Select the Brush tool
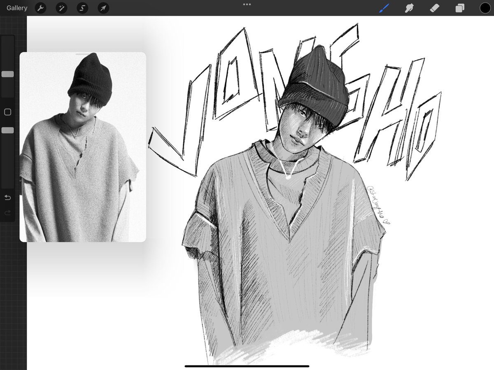 pyautogui.click(x=384, y=8)
